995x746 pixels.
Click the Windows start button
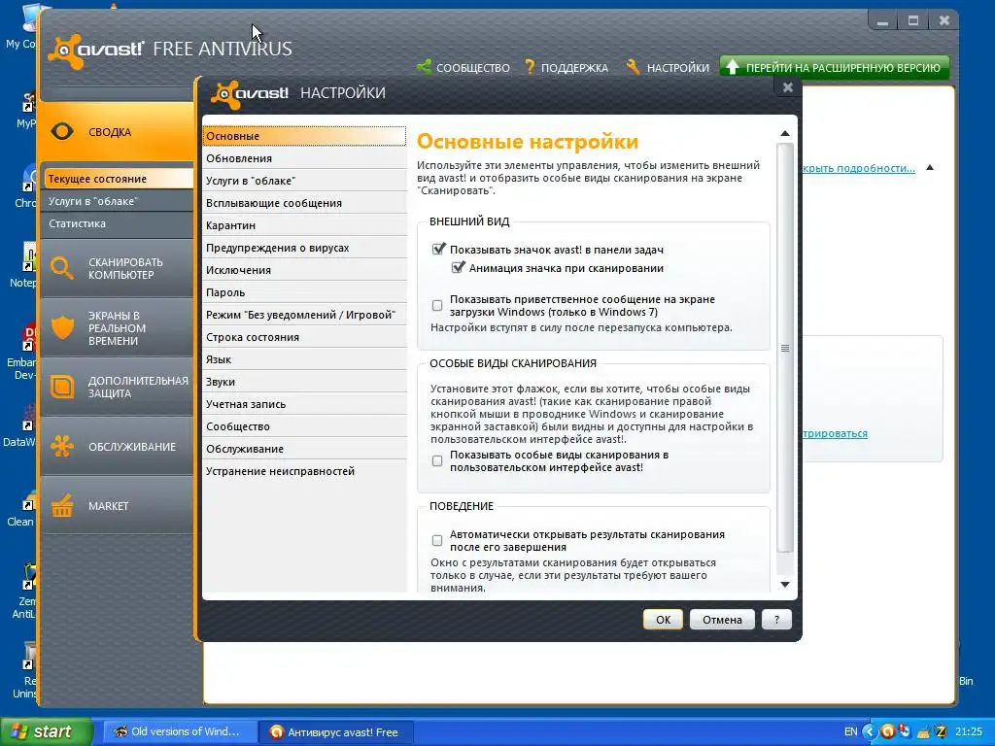[x=46, y=731]
